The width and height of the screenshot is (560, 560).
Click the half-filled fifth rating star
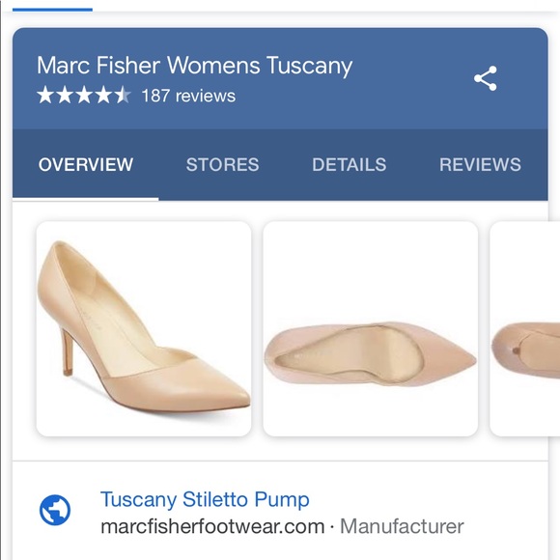(124, 95)
